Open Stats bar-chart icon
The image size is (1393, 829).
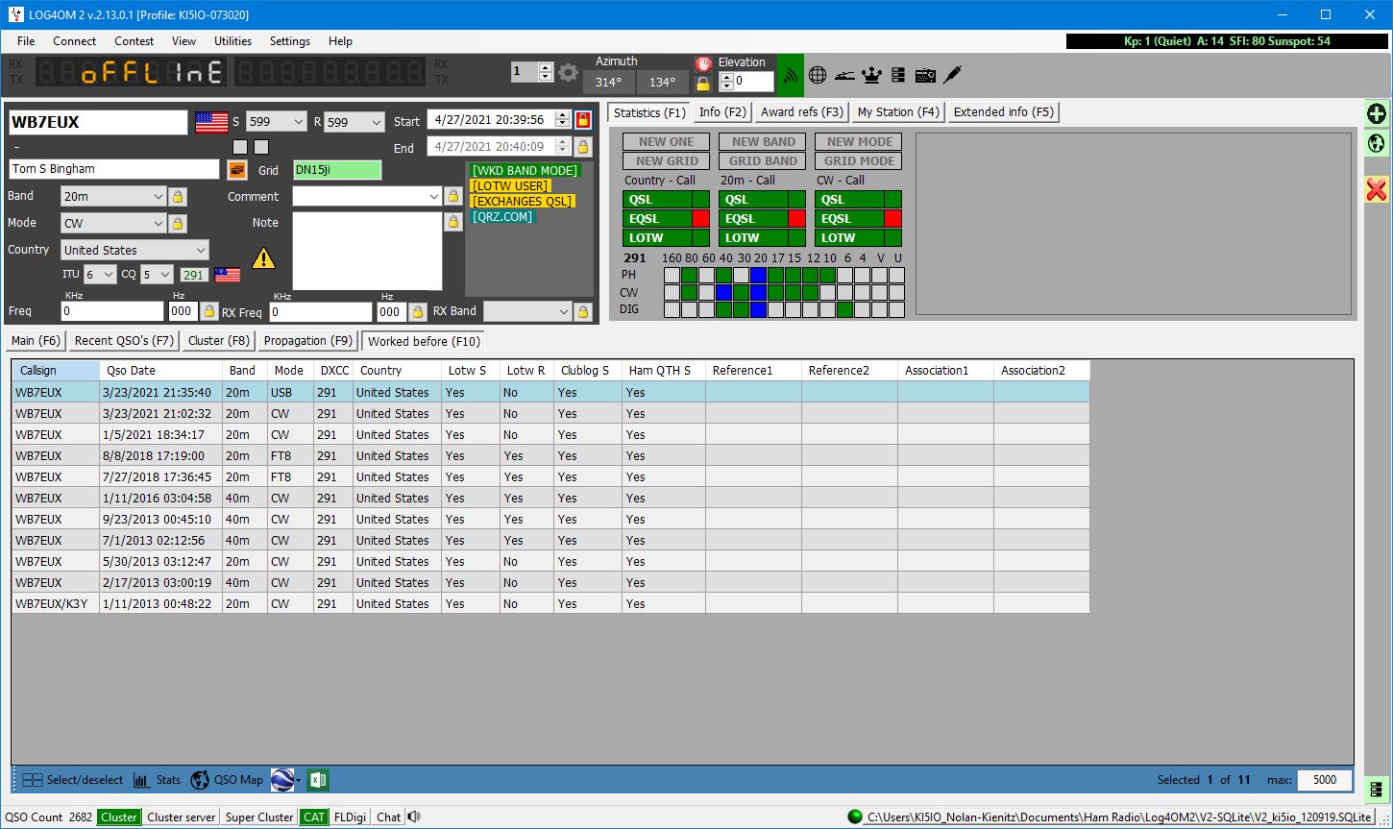[x=141, y=780]
